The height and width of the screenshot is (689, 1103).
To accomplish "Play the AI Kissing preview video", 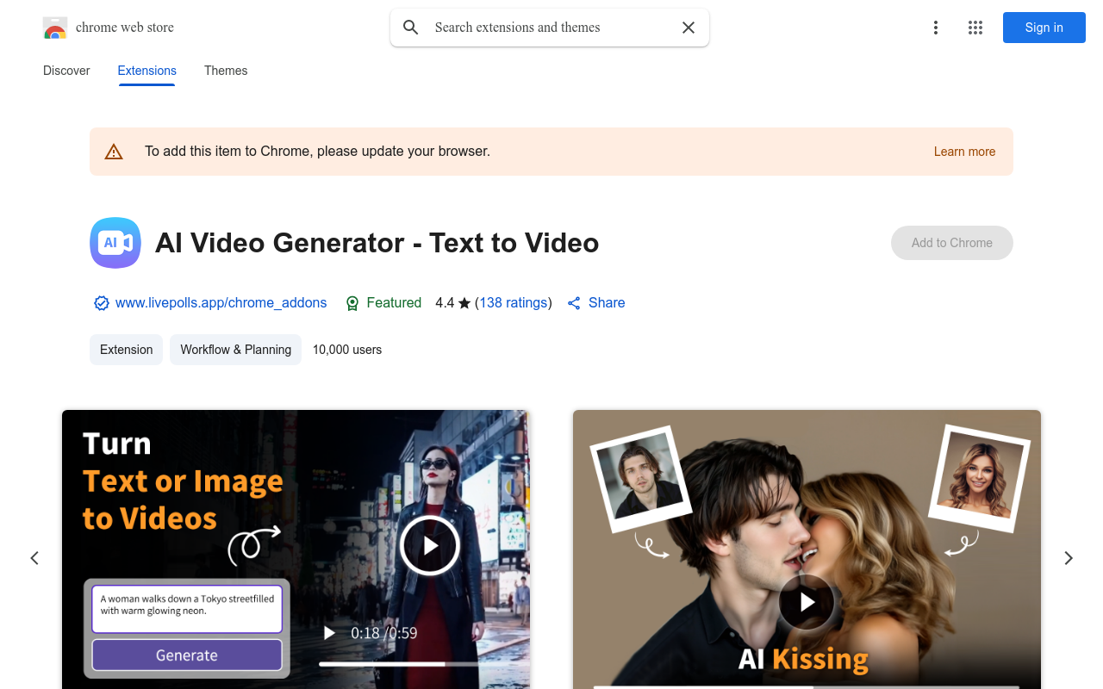I will 807,602.
